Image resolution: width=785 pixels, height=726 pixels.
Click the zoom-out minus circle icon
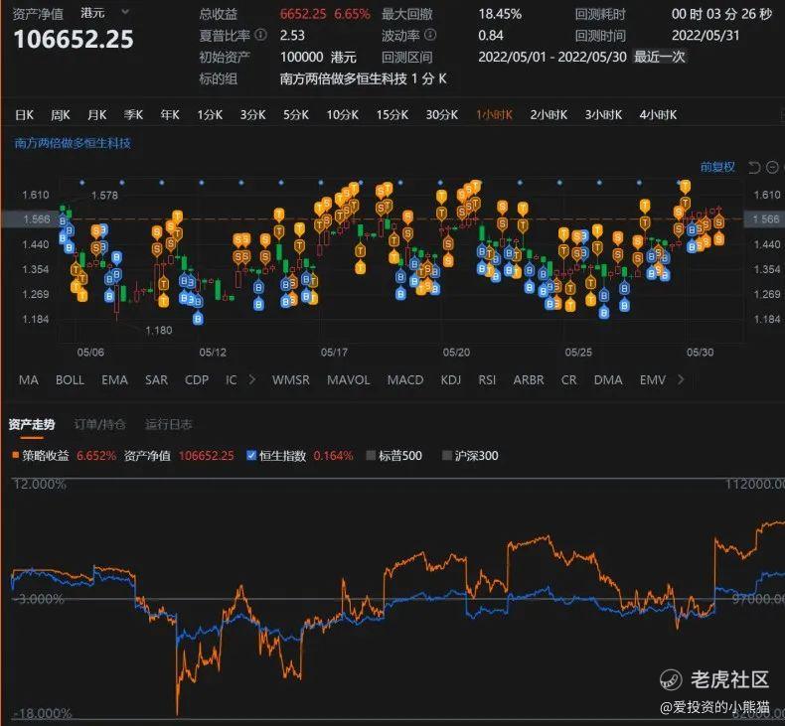point(772,167)
